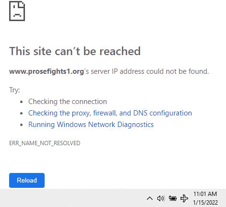Click the "This site can't be reached" heading
This screenshot has width=226, height=207.
75,51
